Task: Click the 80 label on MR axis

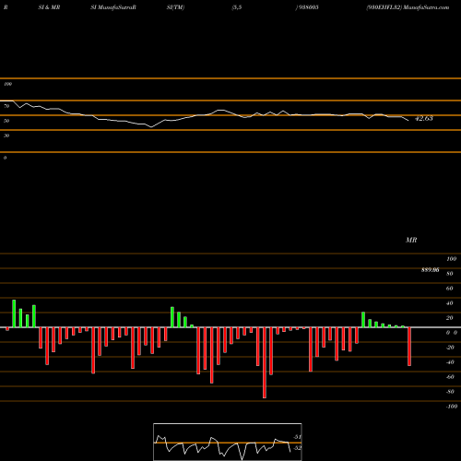Action: tap(450, 274)
